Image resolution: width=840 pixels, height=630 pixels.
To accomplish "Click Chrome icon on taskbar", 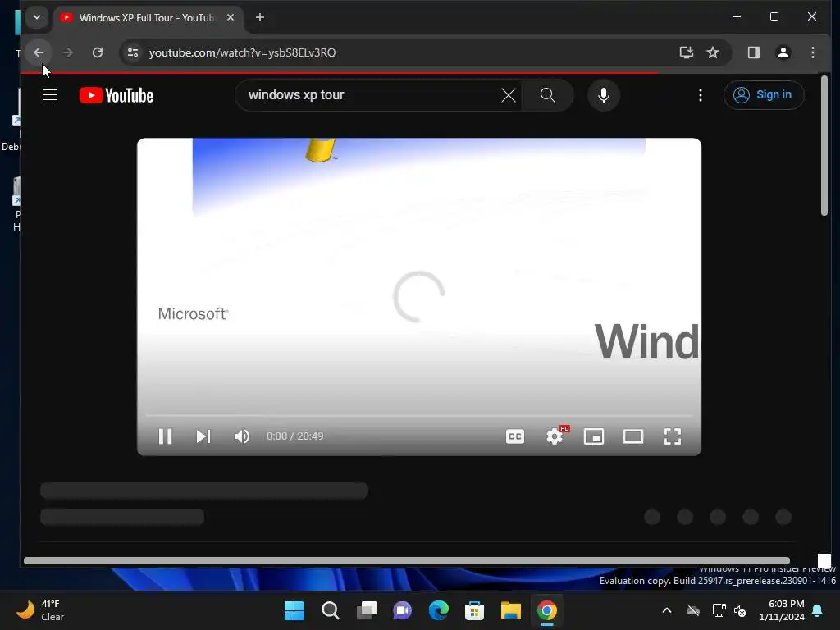I will pos(547,610).
